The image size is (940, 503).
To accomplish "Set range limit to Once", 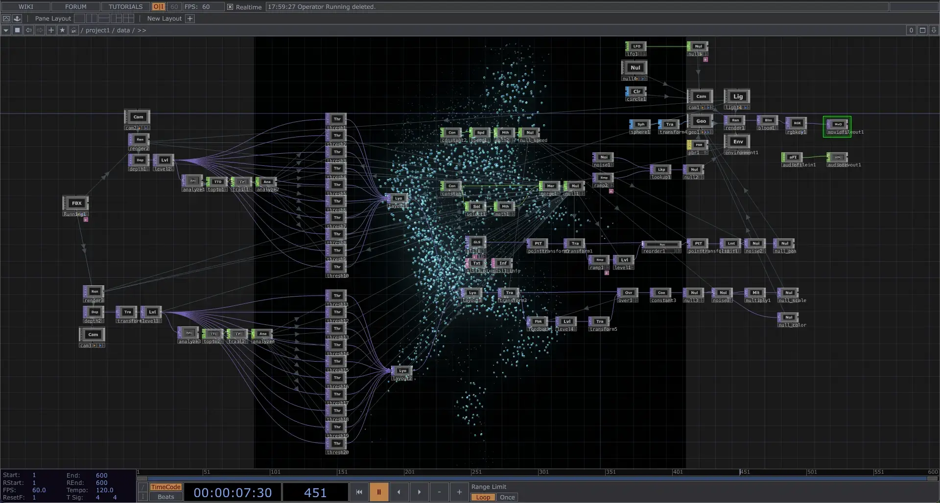I will tap(507, 497).
